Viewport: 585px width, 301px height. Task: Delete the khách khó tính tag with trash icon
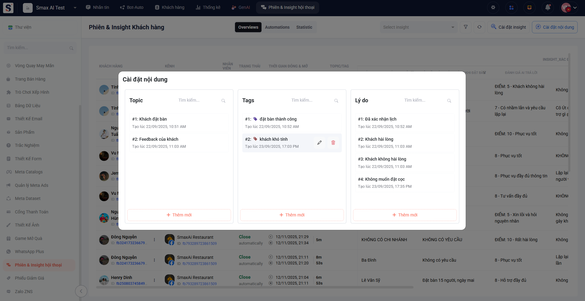click(333, 143)
